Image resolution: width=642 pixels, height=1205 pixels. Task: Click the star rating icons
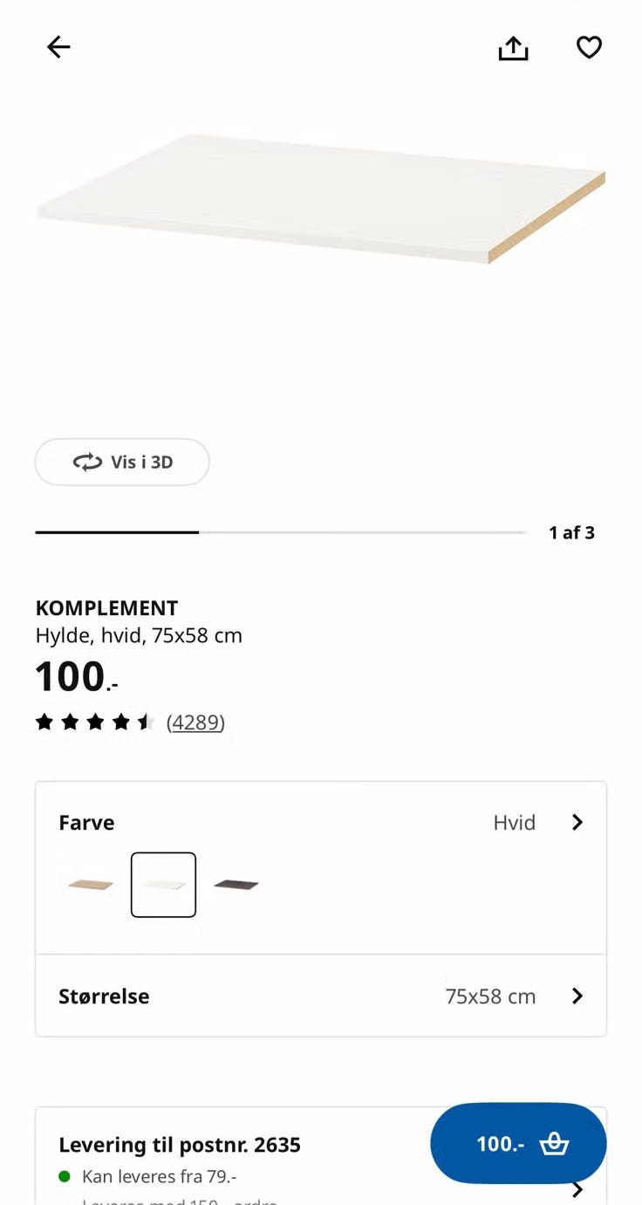coord(95,722)
